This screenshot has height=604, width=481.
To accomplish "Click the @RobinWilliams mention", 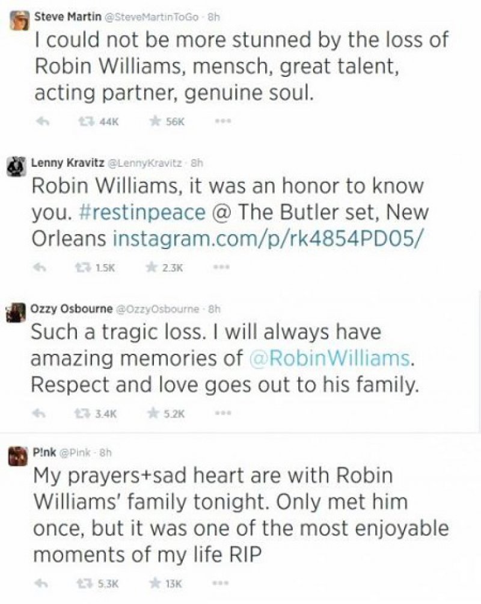I will tap(330, 360).
